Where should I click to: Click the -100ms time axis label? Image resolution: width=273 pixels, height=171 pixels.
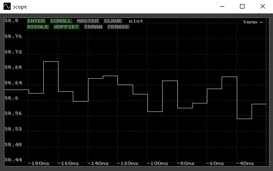(x=157, y=163)
